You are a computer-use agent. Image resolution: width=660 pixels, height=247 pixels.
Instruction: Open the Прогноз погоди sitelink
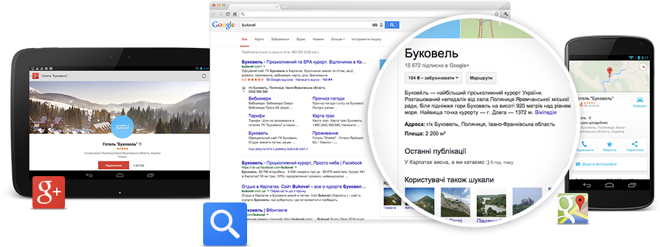pos(329,99)
